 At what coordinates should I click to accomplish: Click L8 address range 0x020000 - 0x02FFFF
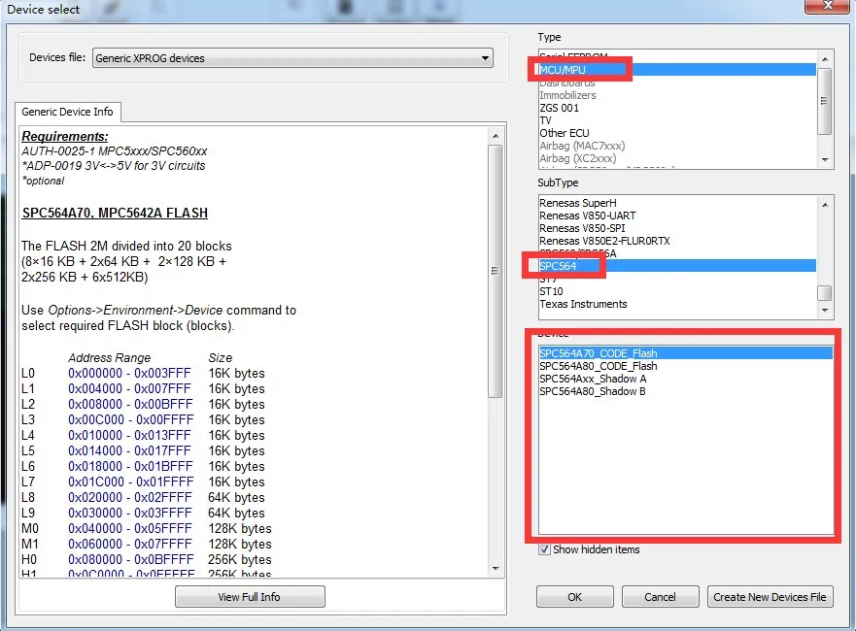click(x=130, y=497)
